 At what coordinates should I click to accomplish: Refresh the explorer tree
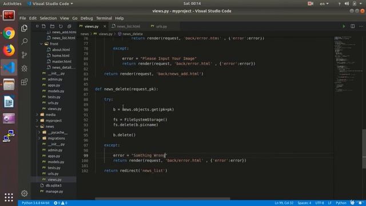point(61,26)
